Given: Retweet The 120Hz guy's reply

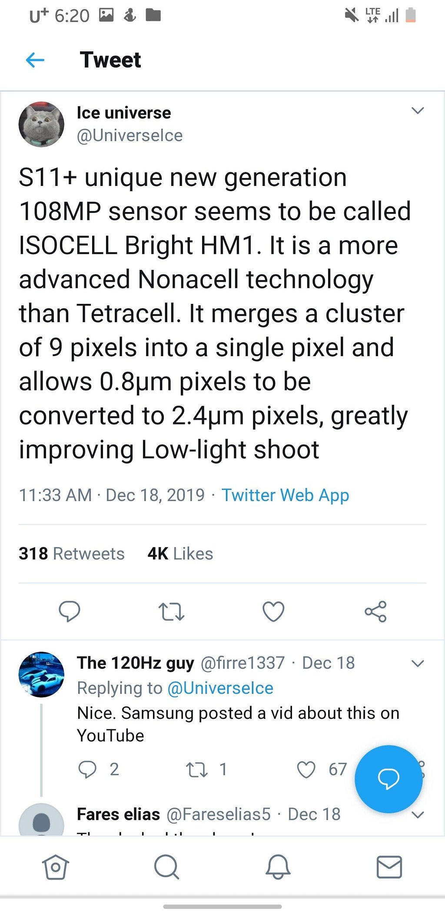Looking at the screenshot, I should point(196,770).
